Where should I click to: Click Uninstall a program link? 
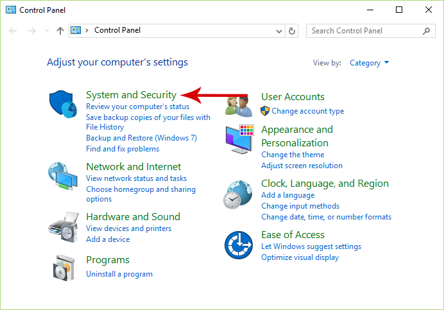click(119, 274)
